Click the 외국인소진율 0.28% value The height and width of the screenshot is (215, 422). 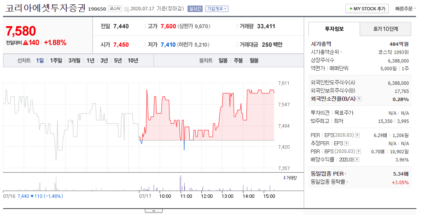[401, 99]
